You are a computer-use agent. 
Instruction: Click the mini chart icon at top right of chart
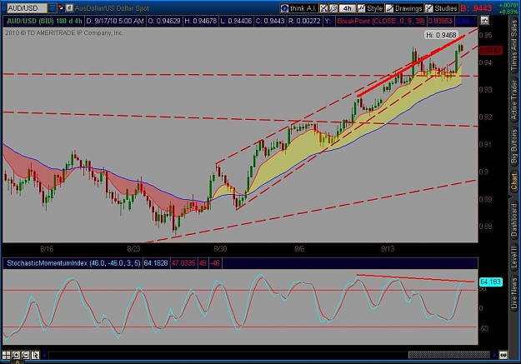(484, 21)
